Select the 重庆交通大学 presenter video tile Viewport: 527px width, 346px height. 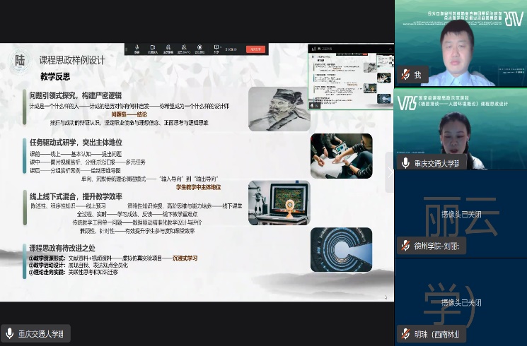[460, 127]
